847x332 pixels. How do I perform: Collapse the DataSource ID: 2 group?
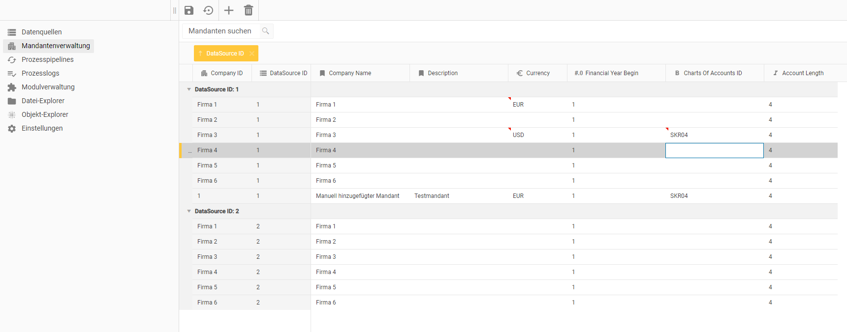(189, 211)
